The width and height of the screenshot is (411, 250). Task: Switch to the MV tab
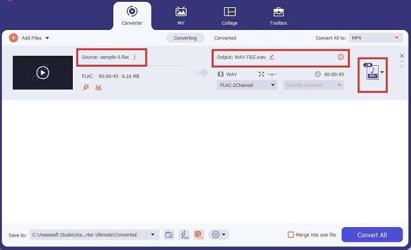coord(181,15)
